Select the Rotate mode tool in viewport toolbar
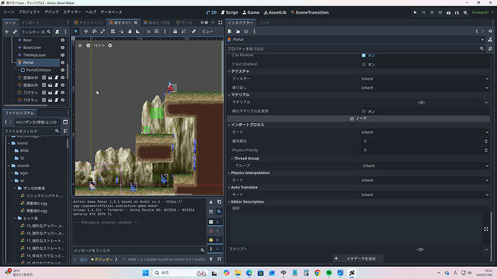The height and width of the screenshot is (279, 497). click(x=94, y=32)
